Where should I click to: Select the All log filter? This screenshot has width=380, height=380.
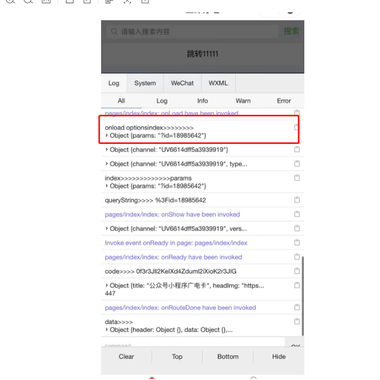[121, 101]
